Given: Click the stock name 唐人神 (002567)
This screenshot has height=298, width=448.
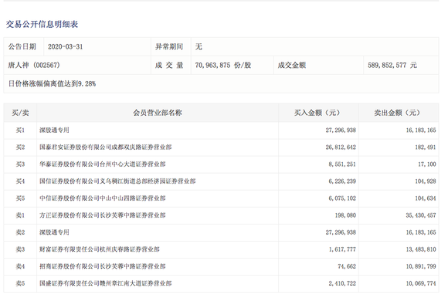Looking at the screenshot, I should click(34, 66).
